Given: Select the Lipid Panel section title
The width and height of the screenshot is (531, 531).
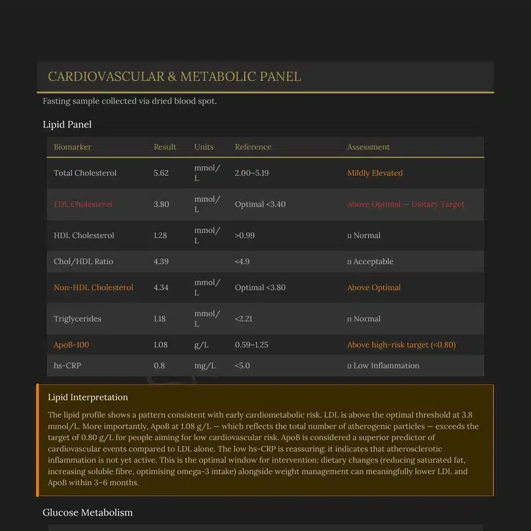Looking at the screenshot, I should (67, 124).
